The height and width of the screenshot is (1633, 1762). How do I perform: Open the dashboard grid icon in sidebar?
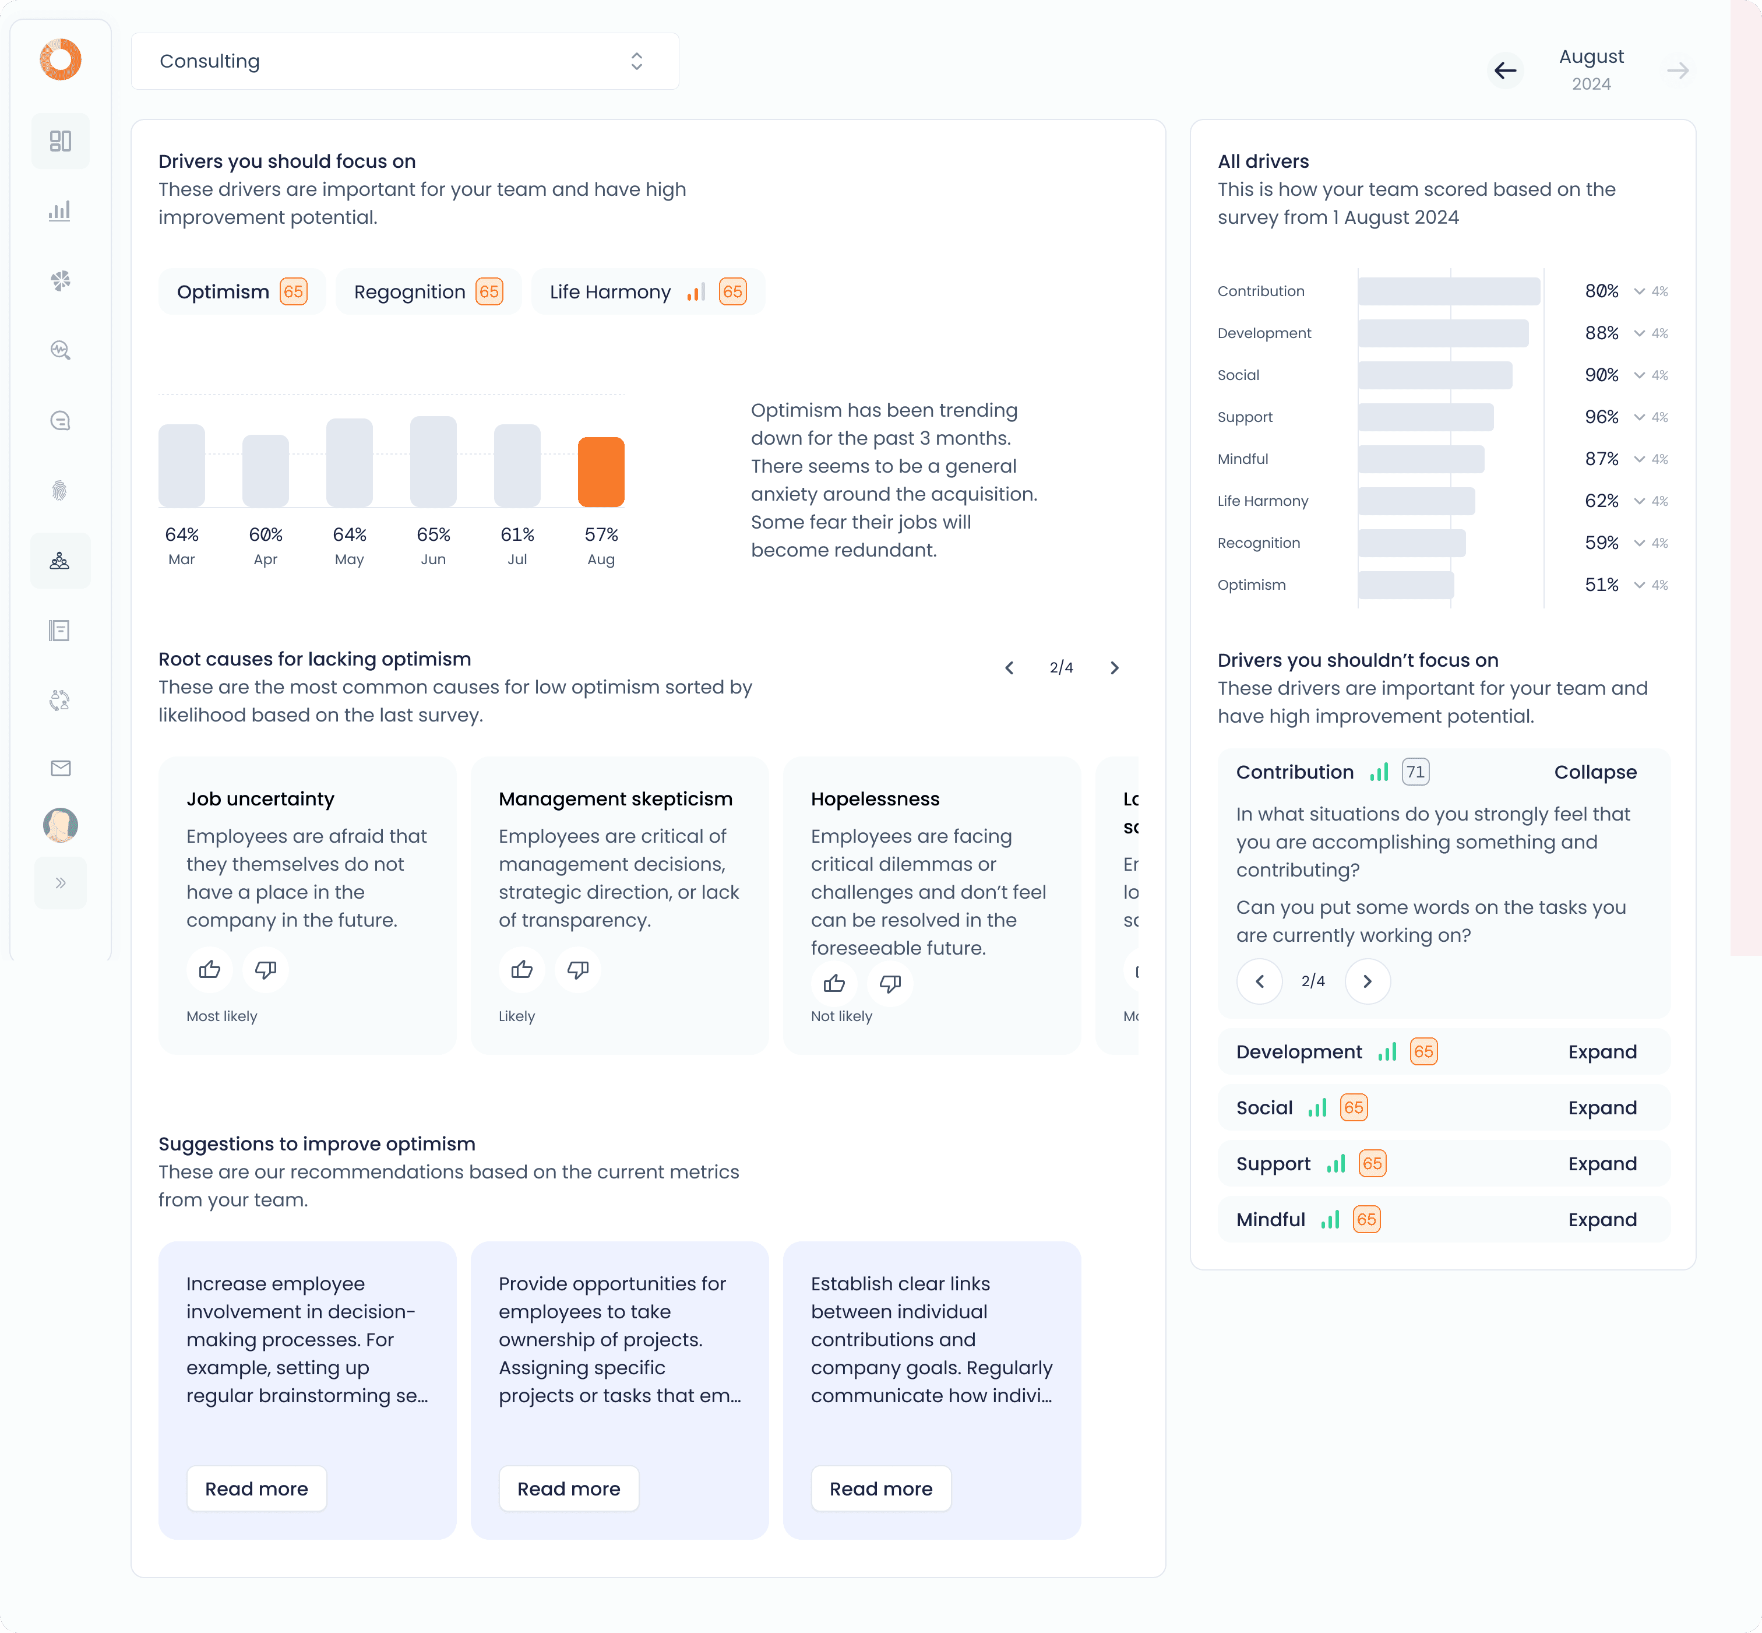pos(60,142)
